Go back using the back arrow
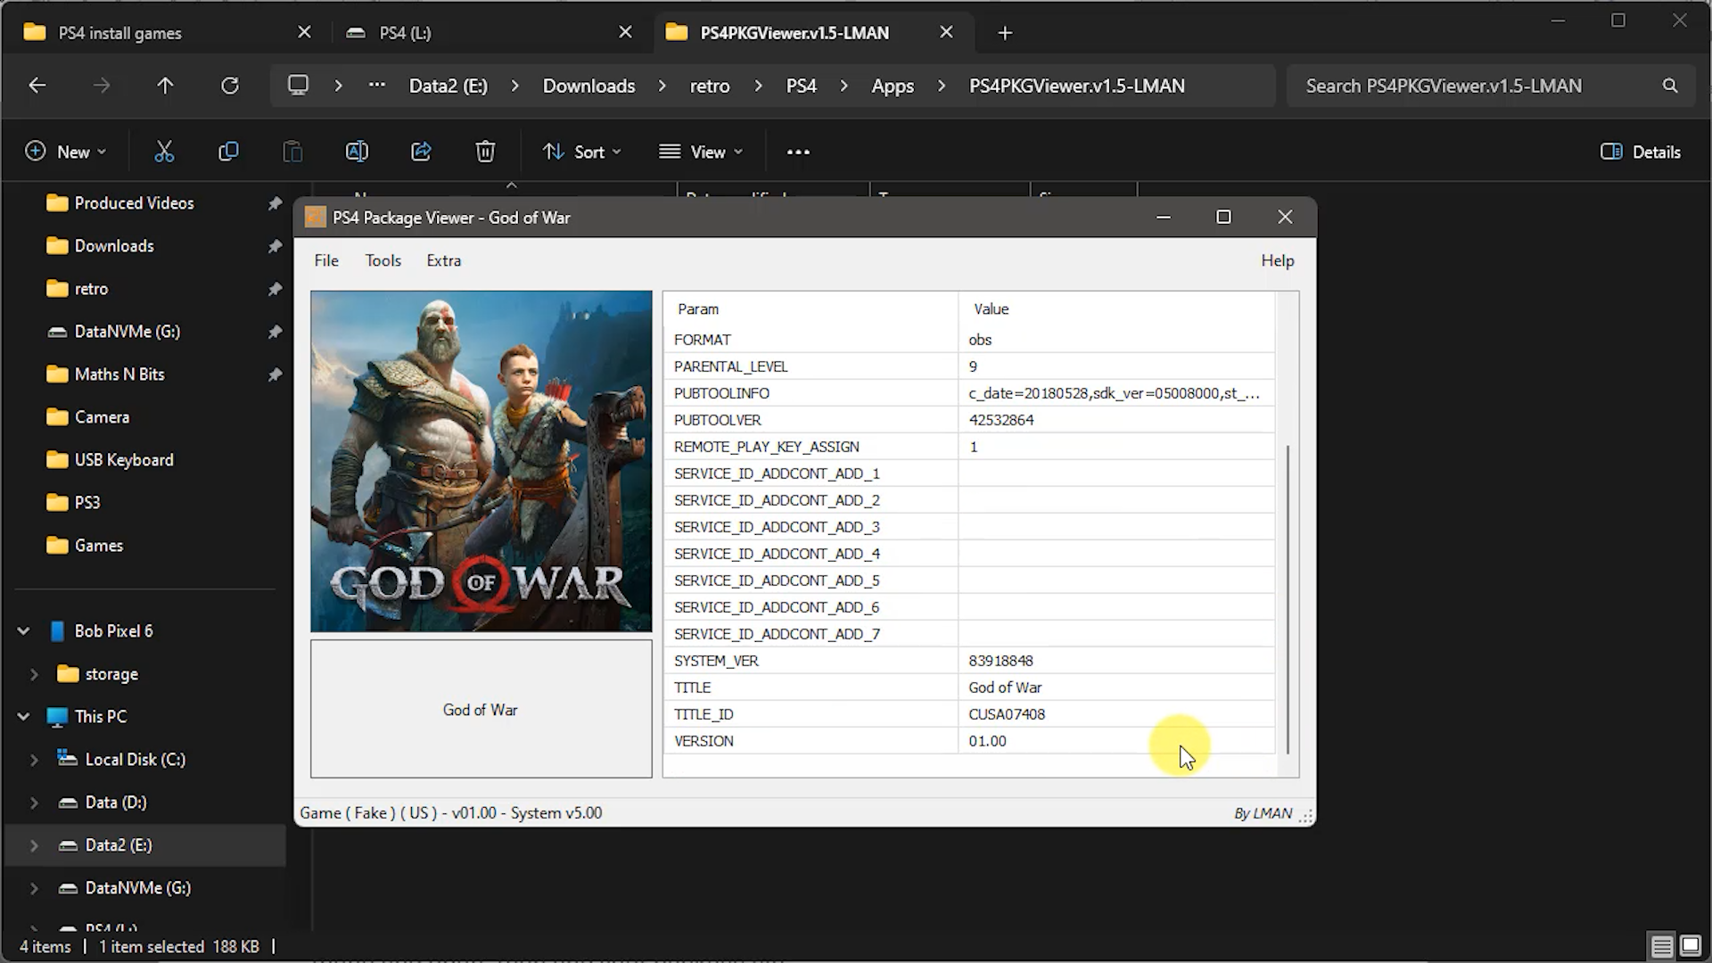This screenshot has width=1712, height=963. pos(37,86)
